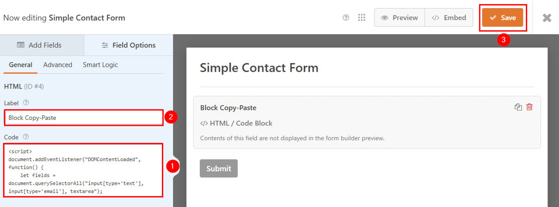Click into the Label text input
This screenshot has height=207, width=559.
pyautogui.click(x=83, y=118)
